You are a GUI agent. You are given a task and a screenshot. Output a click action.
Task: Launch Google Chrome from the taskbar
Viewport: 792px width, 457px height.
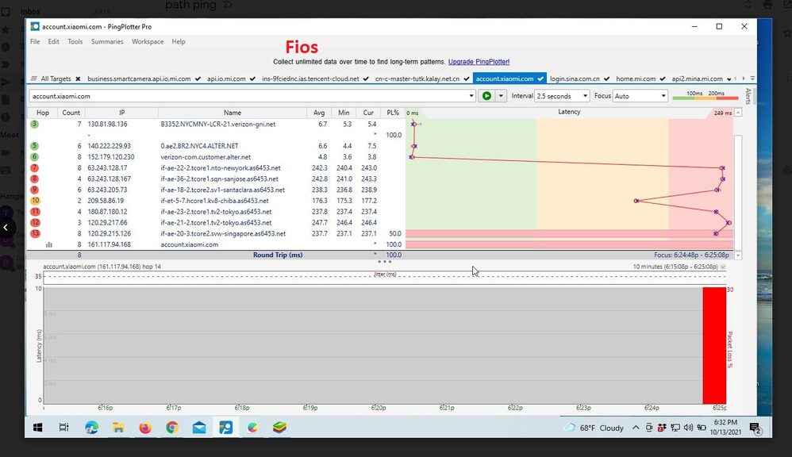pos(172,428)
